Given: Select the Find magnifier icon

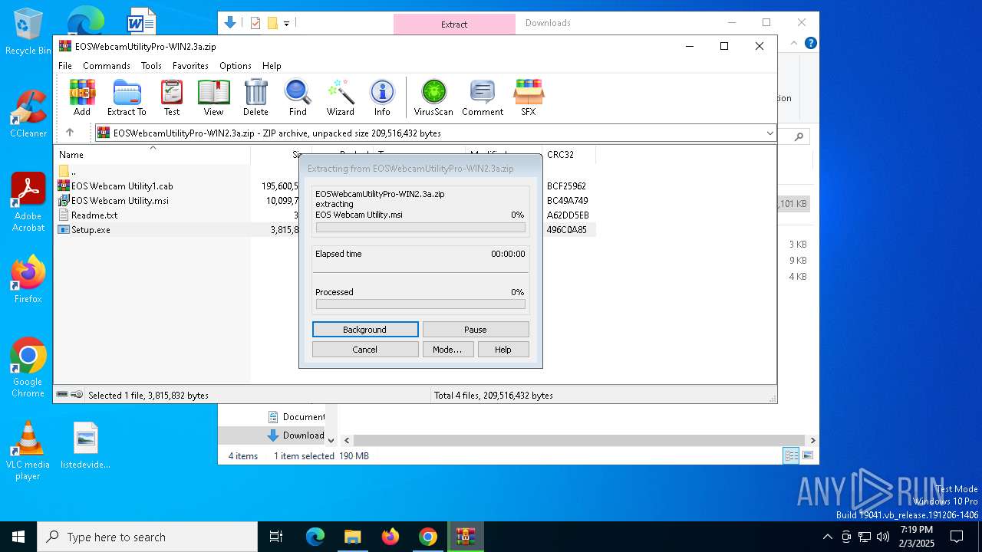Looking at the screenshot, I should pos(298,97).
